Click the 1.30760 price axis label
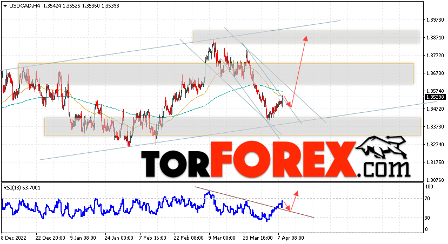Screen dimensions: 448x244 pyautogui.click(x=435, y=180)
